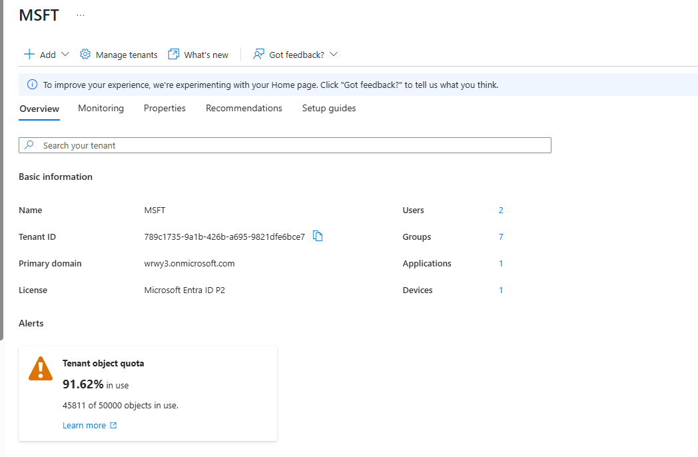Image resolution: width=698 pixels, height=457 pixels.
Task: Click the 91.62% in use value
Action: click(x=95, y=384)
